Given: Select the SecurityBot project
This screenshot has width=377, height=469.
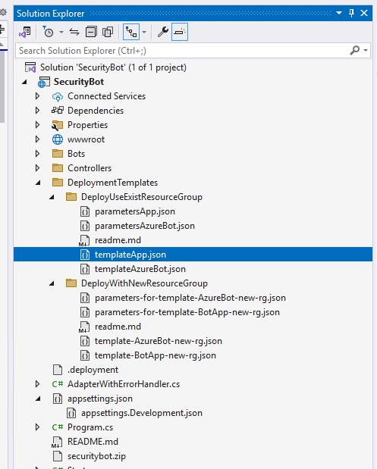Looking at the screenshot, I should pos(79,82).
